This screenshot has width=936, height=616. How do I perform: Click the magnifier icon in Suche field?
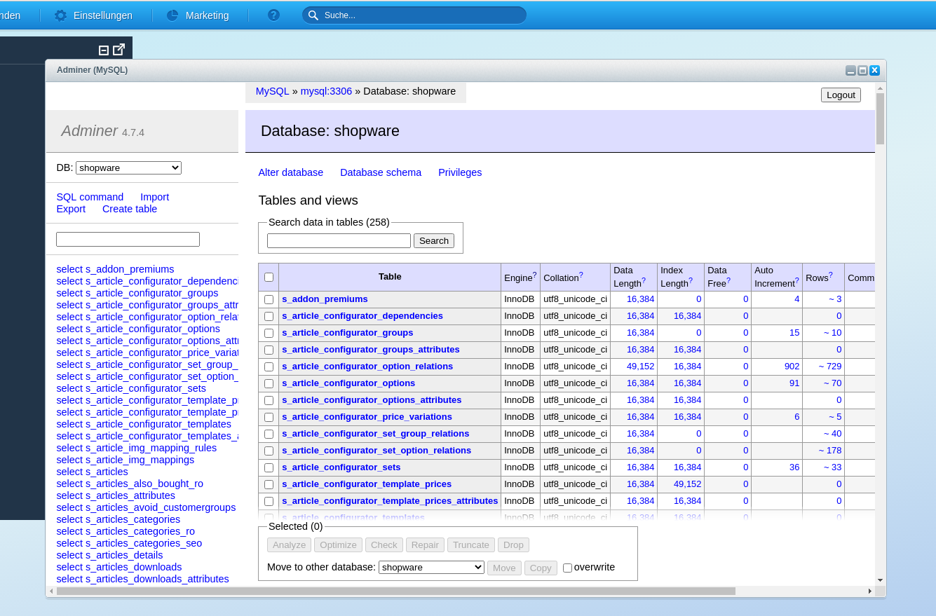tap(313, 15)
